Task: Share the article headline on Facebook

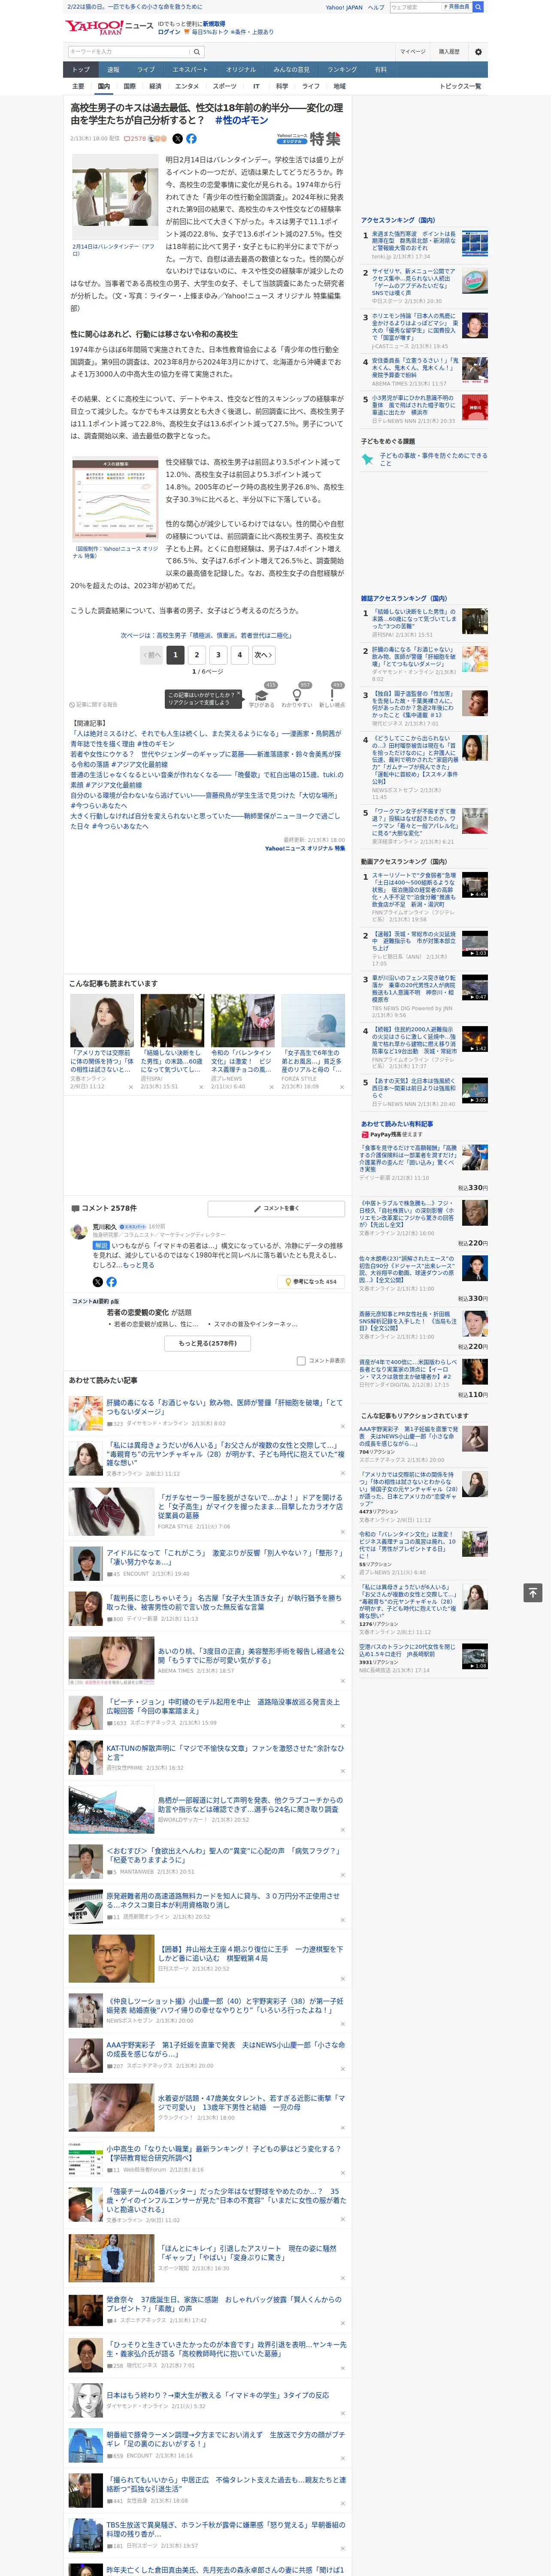Action: pos(191,139)
